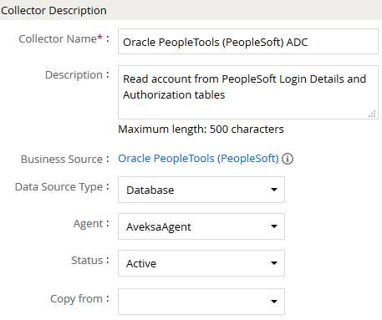Open the Data Source Type dropdown
The width and height of the screenshot is (382, 320).
pyautogui.click(x=201, y=190)
